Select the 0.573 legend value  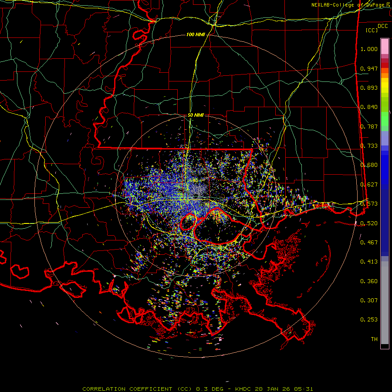pyautogui.click(x=369, y=204)
